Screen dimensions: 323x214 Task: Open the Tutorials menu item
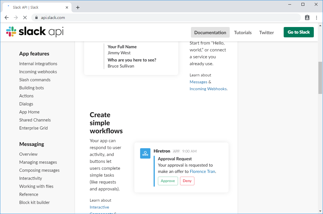tap(243, 32)
